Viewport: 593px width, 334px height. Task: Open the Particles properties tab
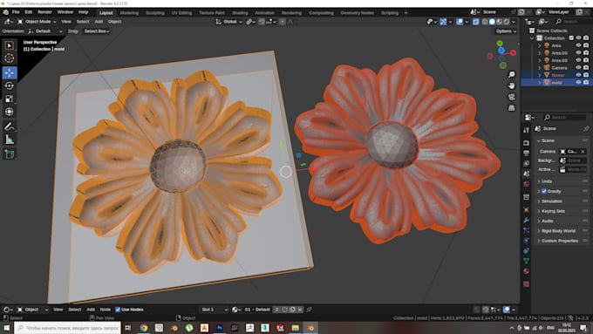pyautogui.click(x=526, y=230)
